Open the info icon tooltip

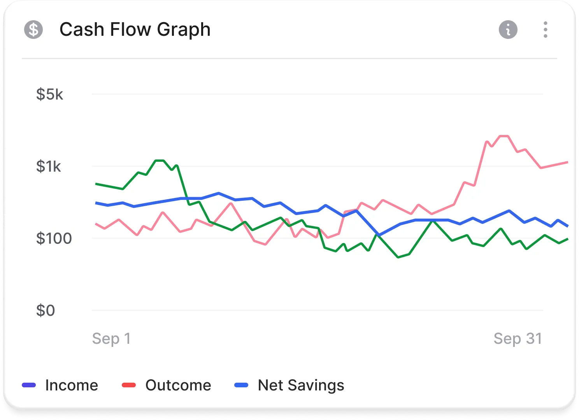tap(508, 30)
